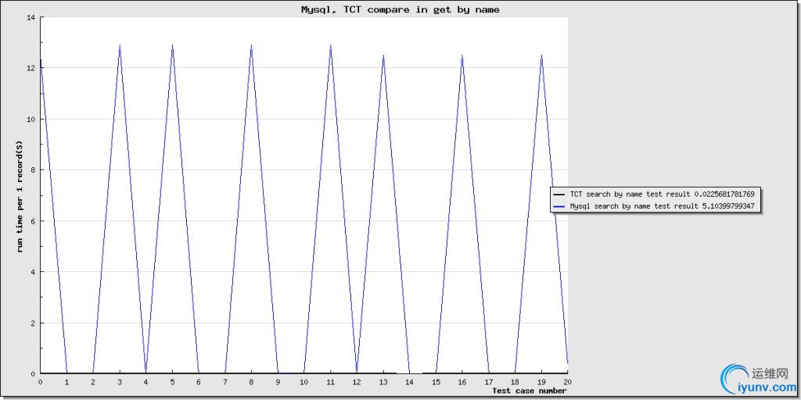The height and width of the screenshot is (400, 801).
Task: Click y-axis tick label 10
Action: tap(31, 119)
